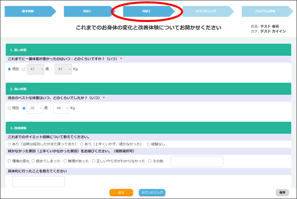Open the プログラム作成 step tab
Image resolution: width=297 pixels, height=199 pixels.
click(x=265, y=11)
